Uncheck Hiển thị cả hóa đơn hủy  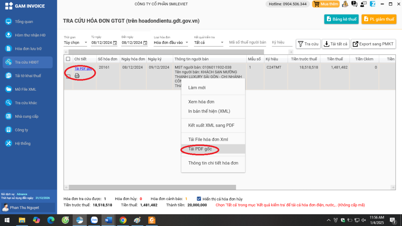(x=199, y=199)
